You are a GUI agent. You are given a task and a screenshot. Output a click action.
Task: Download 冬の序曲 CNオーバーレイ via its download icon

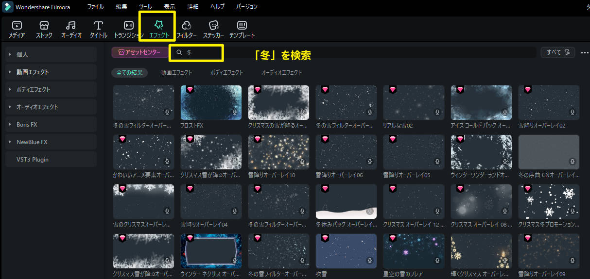(x=573, y=161)
